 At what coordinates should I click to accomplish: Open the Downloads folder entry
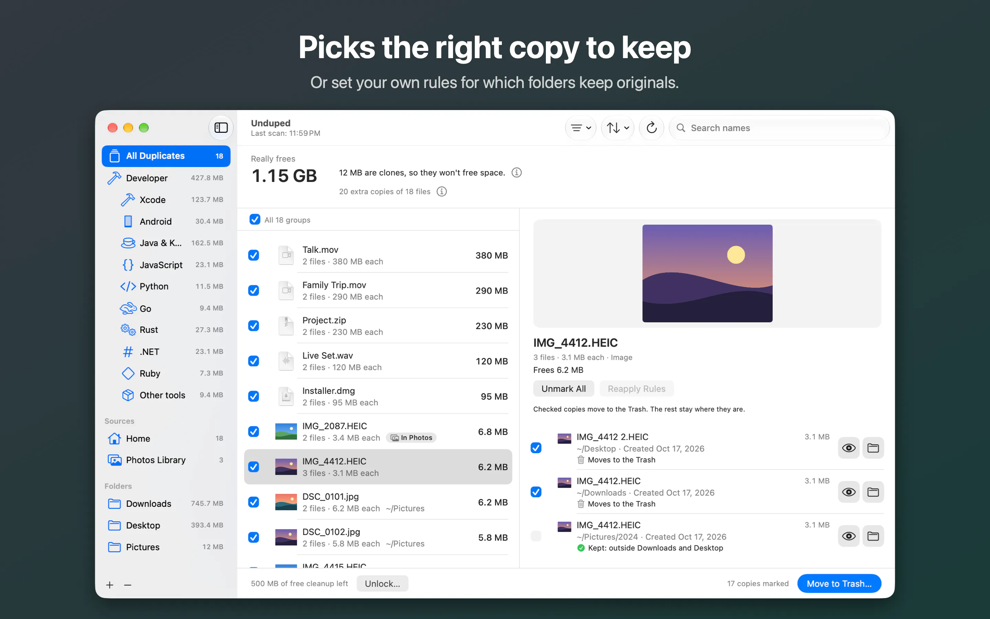(166, 503)
